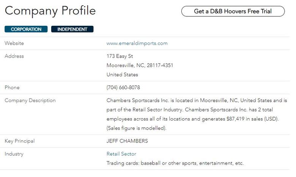Click the phone number (704) 660-8078
Image resolution: width=296 pixels, height=177 pixels.
(123, 88)
